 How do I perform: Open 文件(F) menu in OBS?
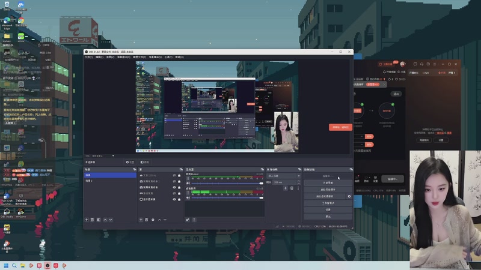88,57
